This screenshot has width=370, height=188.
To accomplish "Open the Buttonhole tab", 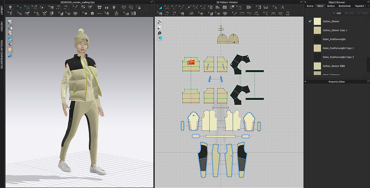I will [345, 6].
